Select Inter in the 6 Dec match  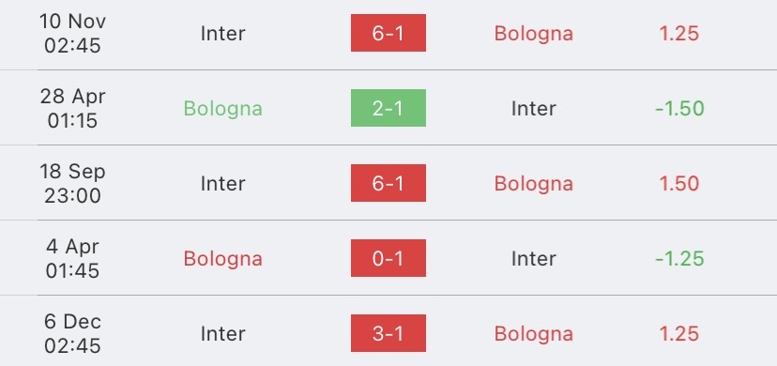(x=222, y=334)
